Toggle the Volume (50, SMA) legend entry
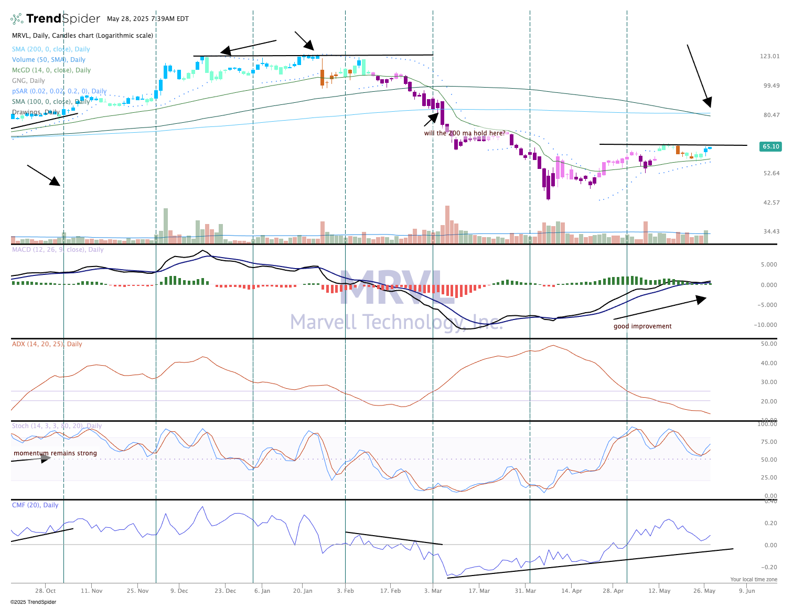Screen dimensions: 793x607 tap(48, 60)
